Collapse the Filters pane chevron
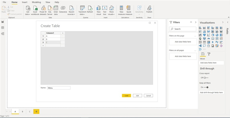 (x=196, y=22)
